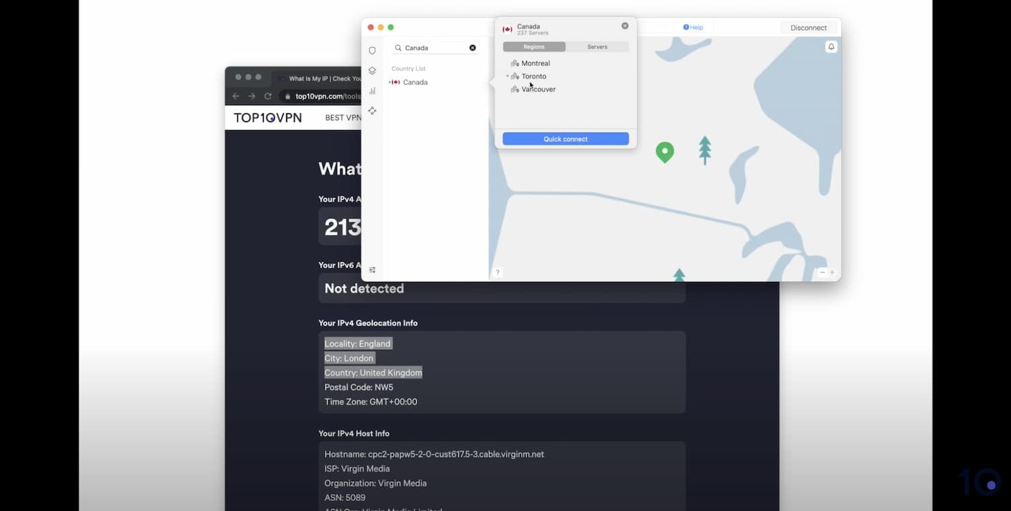Reload the page in the browser
Screen dimensions: 1011x511
(x=268, y=96)
